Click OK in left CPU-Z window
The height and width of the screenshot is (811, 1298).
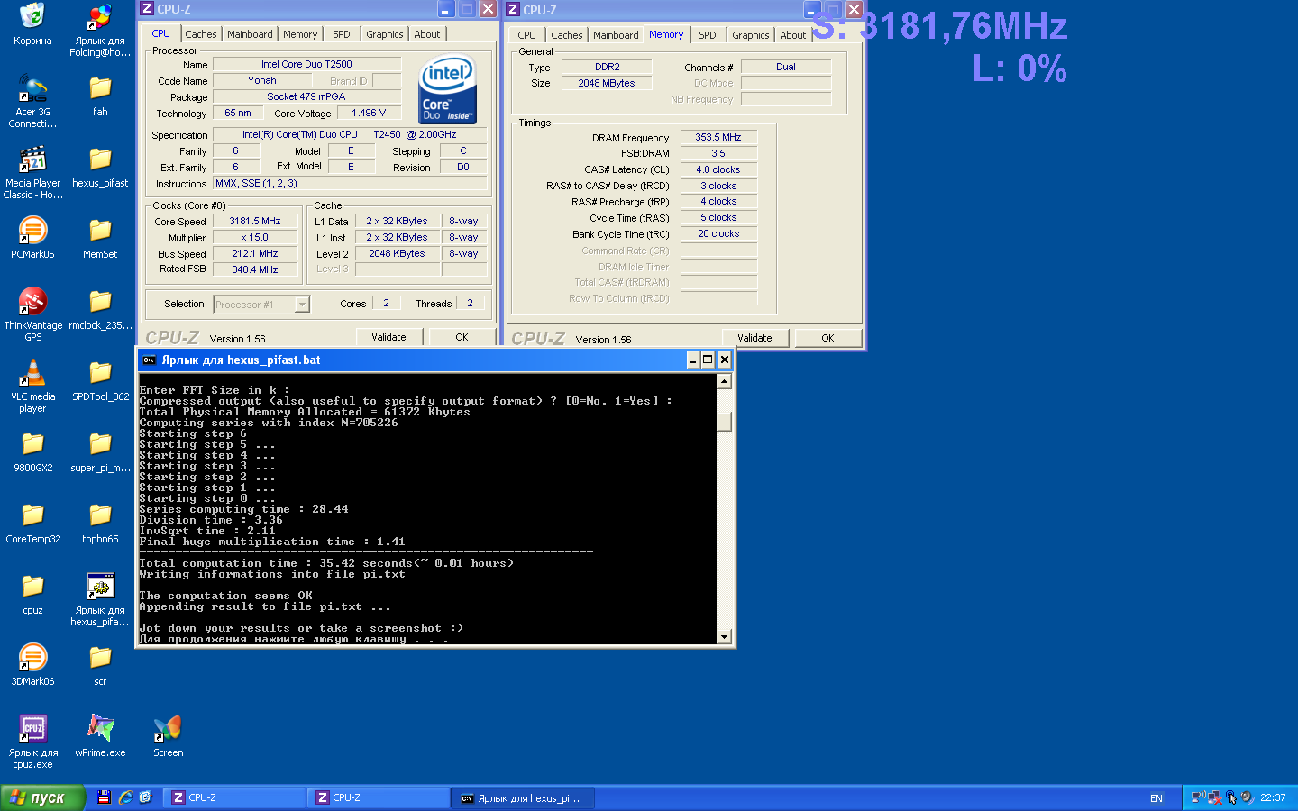tap(462, 337)
